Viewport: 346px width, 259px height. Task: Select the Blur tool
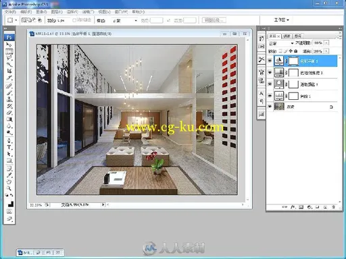tap(9, 125)
